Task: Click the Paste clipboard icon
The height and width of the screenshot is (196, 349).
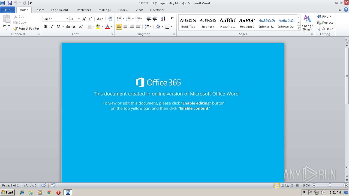Action: click(7, 19)
